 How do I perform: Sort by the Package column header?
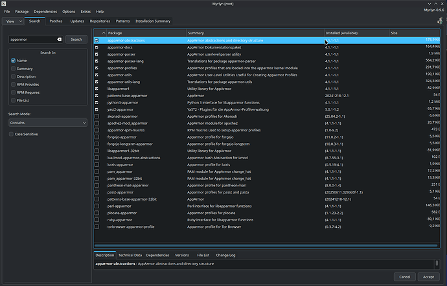click(146, 33)
